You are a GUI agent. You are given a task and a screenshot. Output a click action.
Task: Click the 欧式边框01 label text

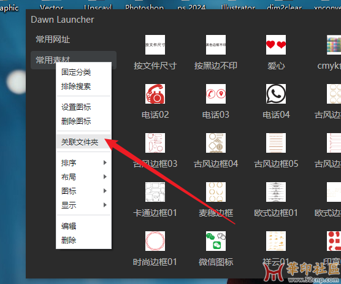point(276,213)
